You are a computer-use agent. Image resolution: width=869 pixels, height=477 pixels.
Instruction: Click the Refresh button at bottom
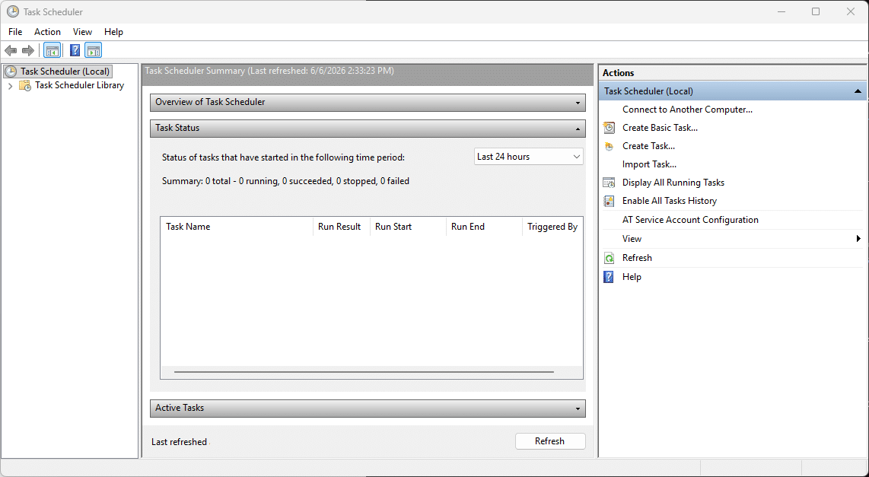click(x=550, y=441)
